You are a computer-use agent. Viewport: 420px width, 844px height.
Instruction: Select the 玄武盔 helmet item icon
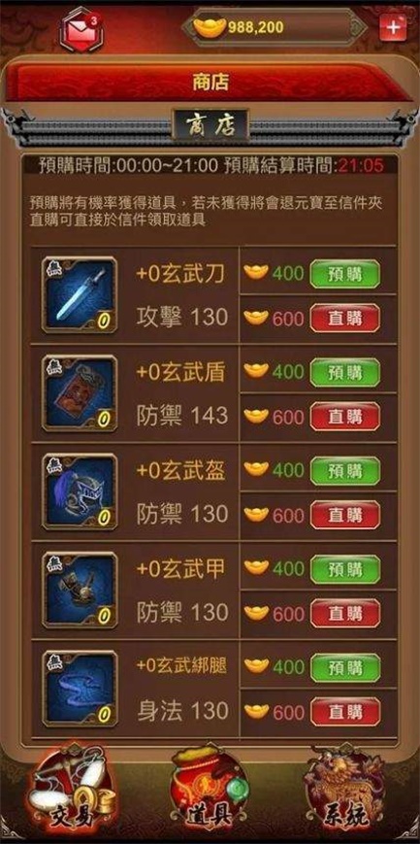pos(80,491)
